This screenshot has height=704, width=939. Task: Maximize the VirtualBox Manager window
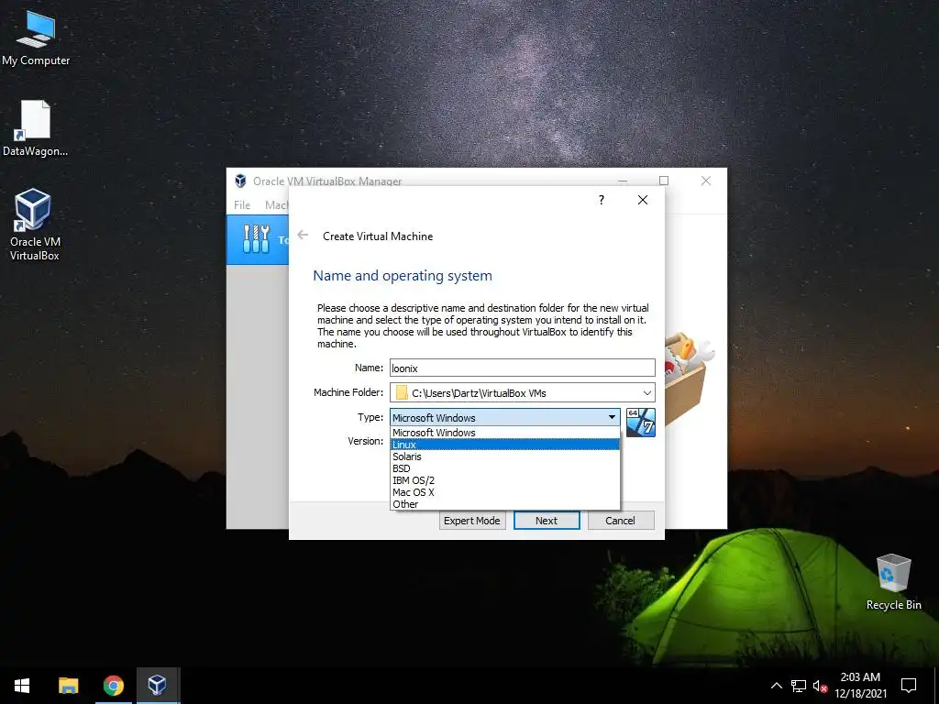pos(664,181)
